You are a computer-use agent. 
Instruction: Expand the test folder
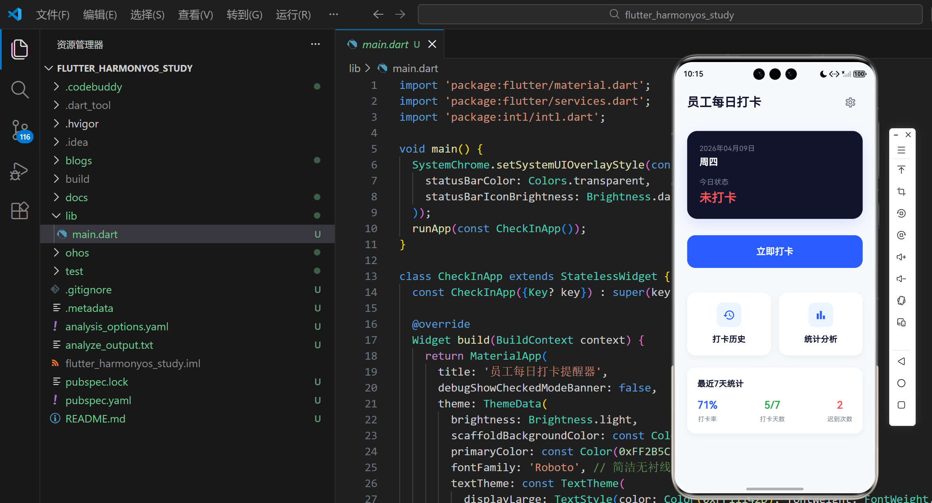pyautogui.click(x=57, y=271)
